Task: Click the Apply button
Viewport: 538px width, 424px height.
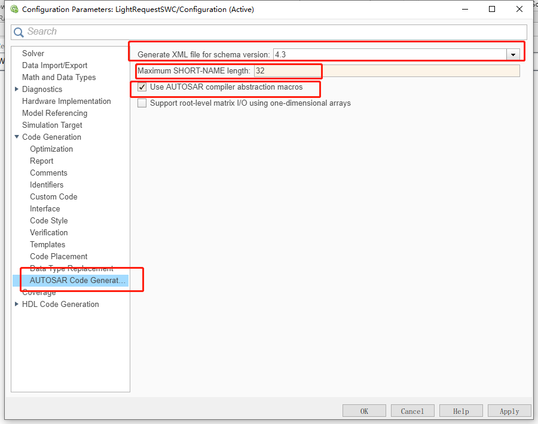Action: [x=509, y=411]
